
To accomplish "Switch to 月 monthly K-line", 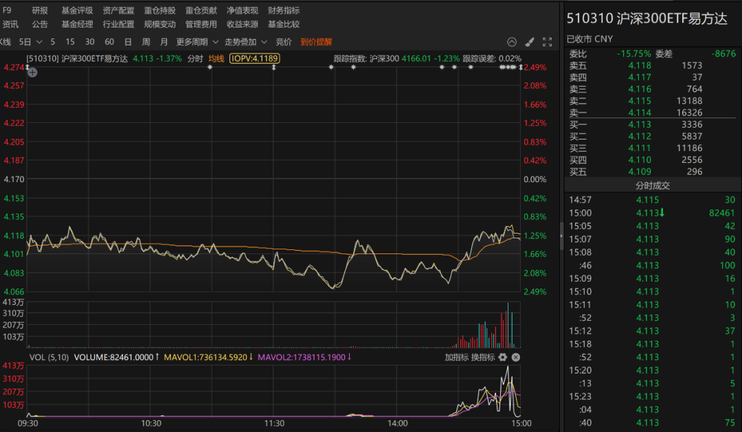I will (164, 42).
